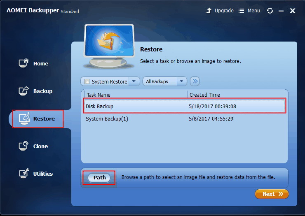Select the Restore tab label
Screen dimensions: 305x216
tap(44, 118)
